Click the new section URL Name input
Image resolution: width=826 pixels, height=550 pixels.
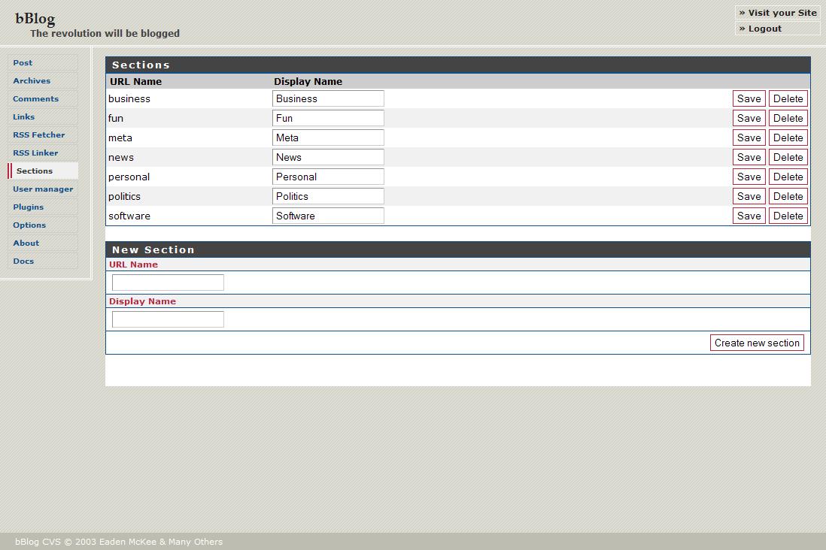(x=168, y=283)
